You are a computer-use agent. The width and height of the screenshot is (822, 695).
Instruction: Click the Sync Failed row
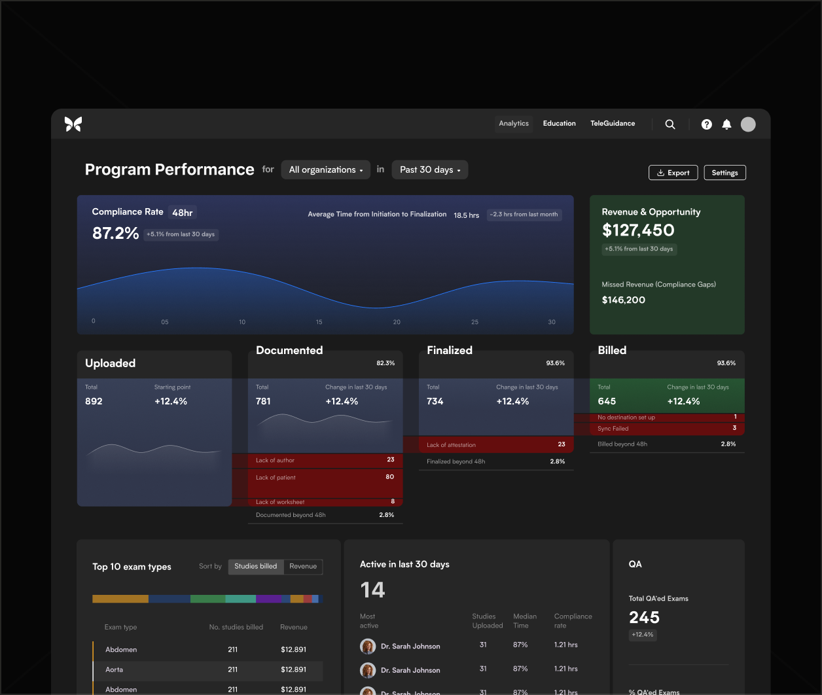click(667, 429)
